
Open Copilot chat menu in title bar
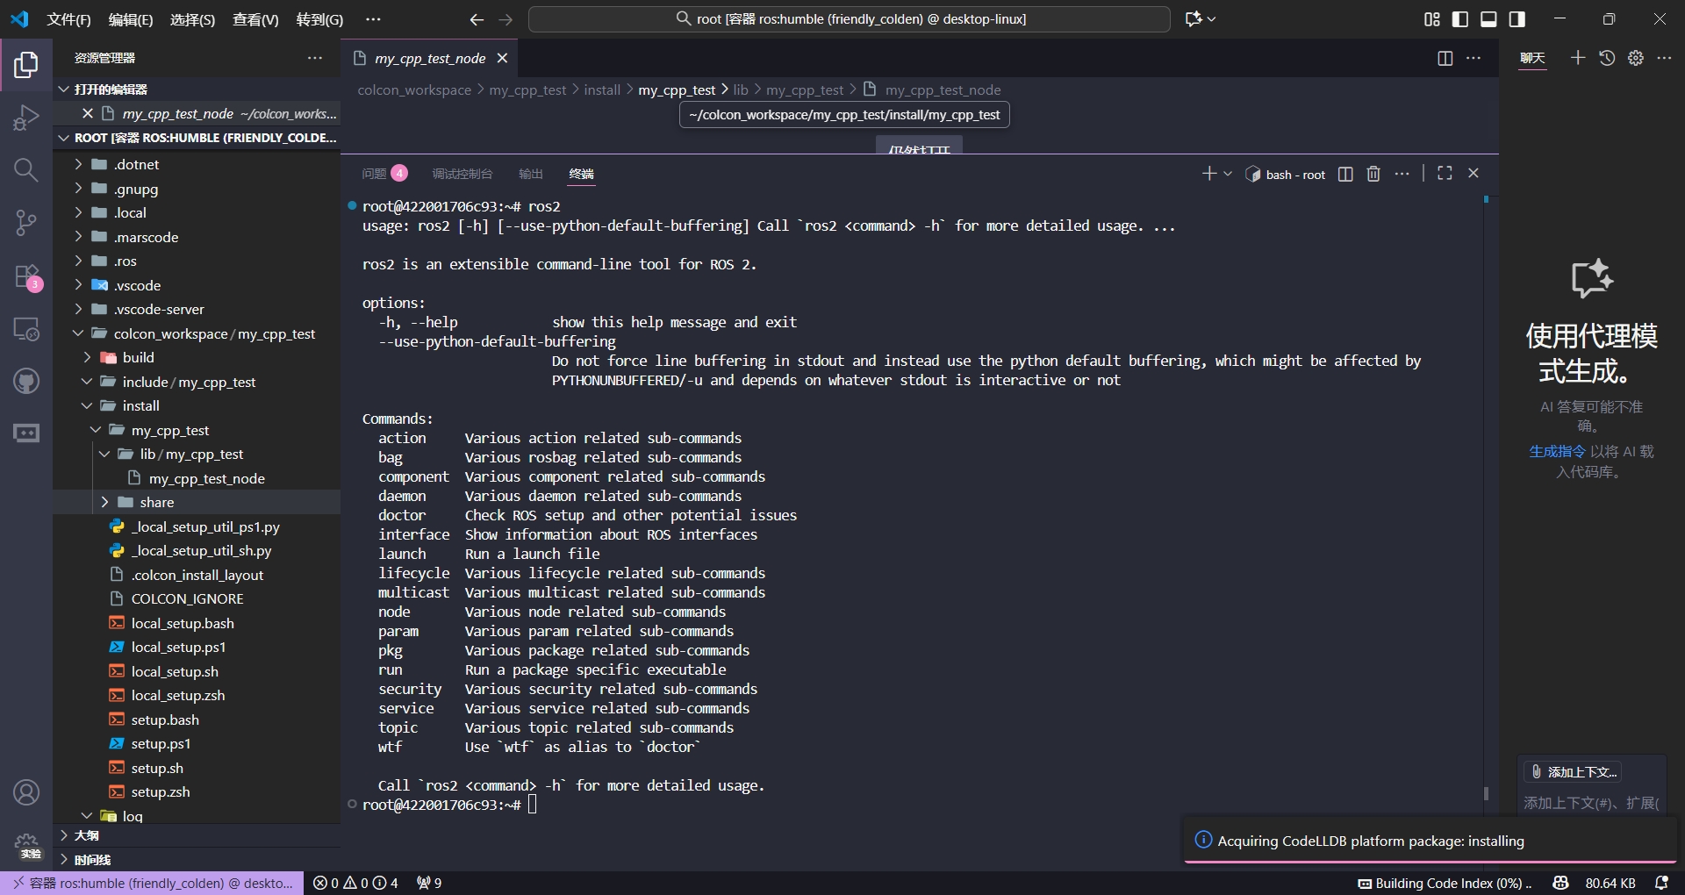tap(1200, 19)
